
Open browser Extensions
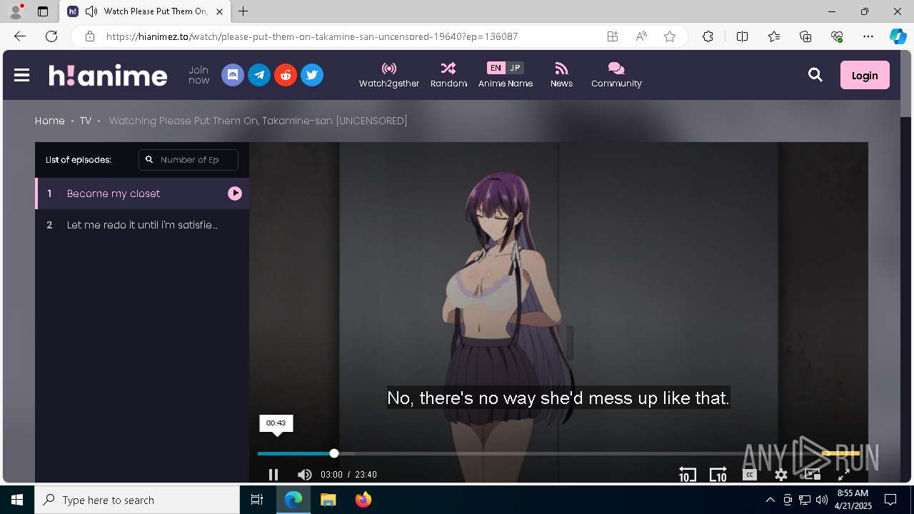tap(708, 36)
